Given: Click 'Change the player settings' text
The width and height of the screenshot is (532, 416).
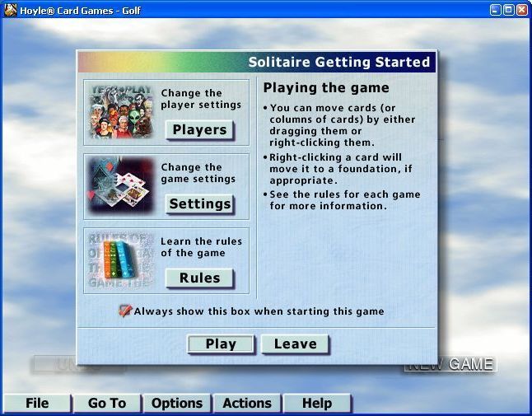Looking at the screenshot, I should pos(201,99).
